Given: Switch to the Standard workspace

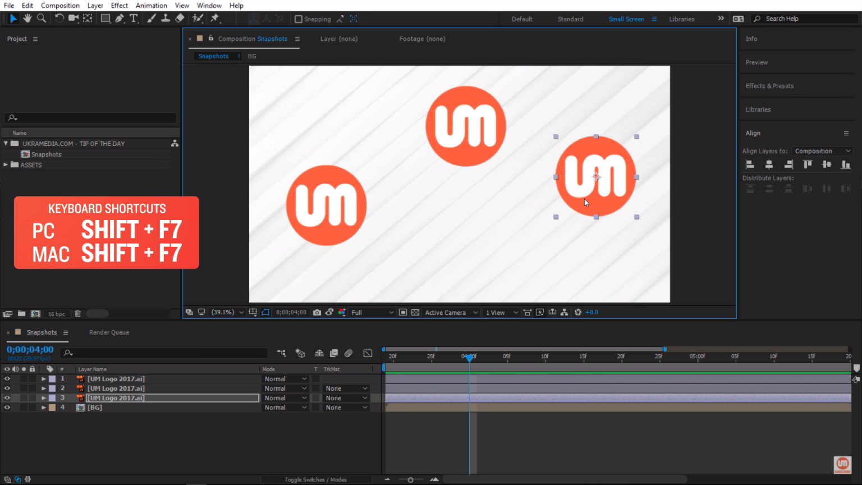Looking at the screenshot, I should 570,19.
